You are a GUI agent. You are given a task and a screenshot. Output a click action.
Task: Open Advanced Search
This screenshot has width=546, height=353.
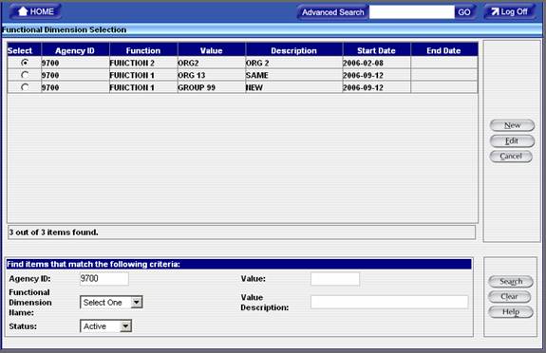pos(332,12)
